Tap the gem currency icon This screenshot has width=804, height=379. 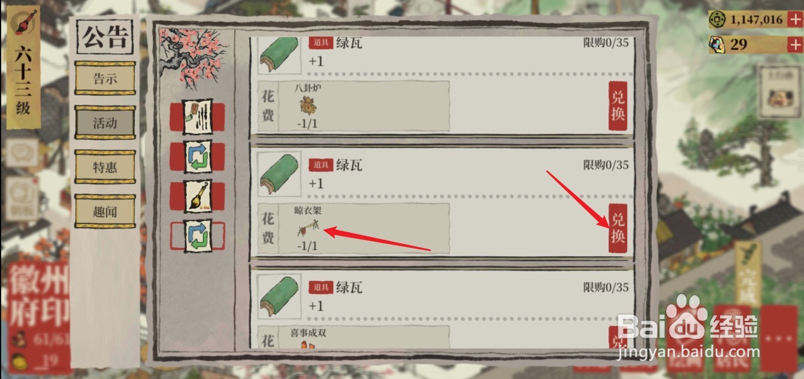tap(717, 44)
